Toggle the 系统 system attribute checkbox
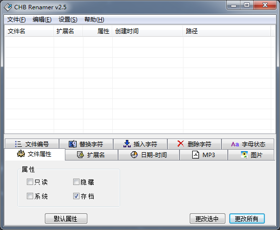The width and height of the screenshot is (280, 230). click(x=30, y=196)
